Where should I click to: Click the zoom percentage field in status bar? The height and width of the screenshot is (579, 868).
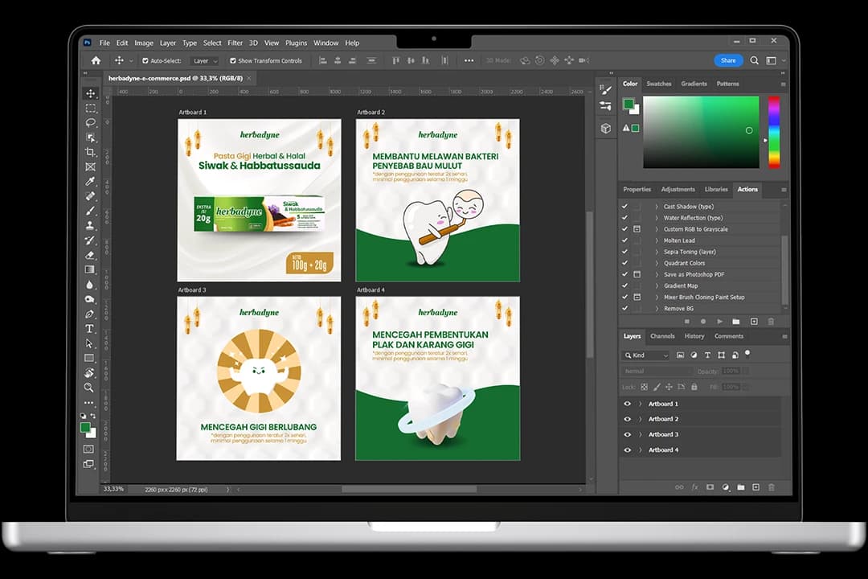pos(114,489)
